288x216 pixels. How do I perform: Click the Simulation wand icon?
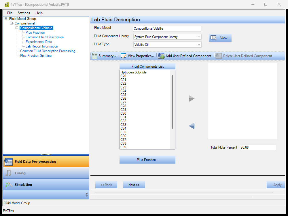pos(8,184)
